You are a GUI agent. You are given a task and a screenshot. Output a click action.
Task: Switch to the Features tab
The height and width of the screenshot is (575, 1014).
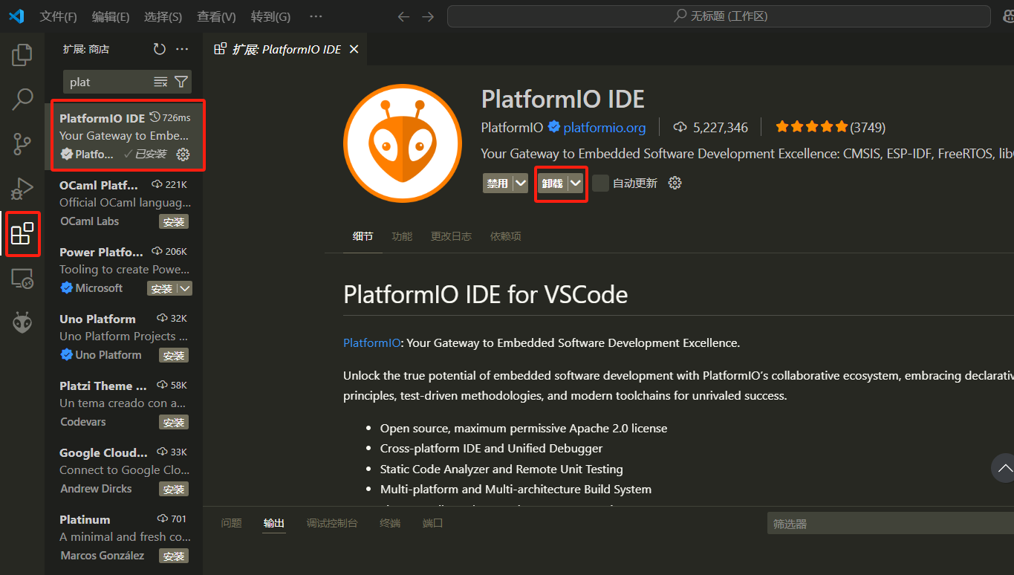click(x=402, y=236)
